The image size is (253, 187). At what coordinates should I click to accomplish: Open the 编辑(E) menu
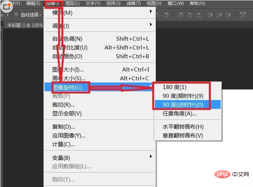click(33, 3)
